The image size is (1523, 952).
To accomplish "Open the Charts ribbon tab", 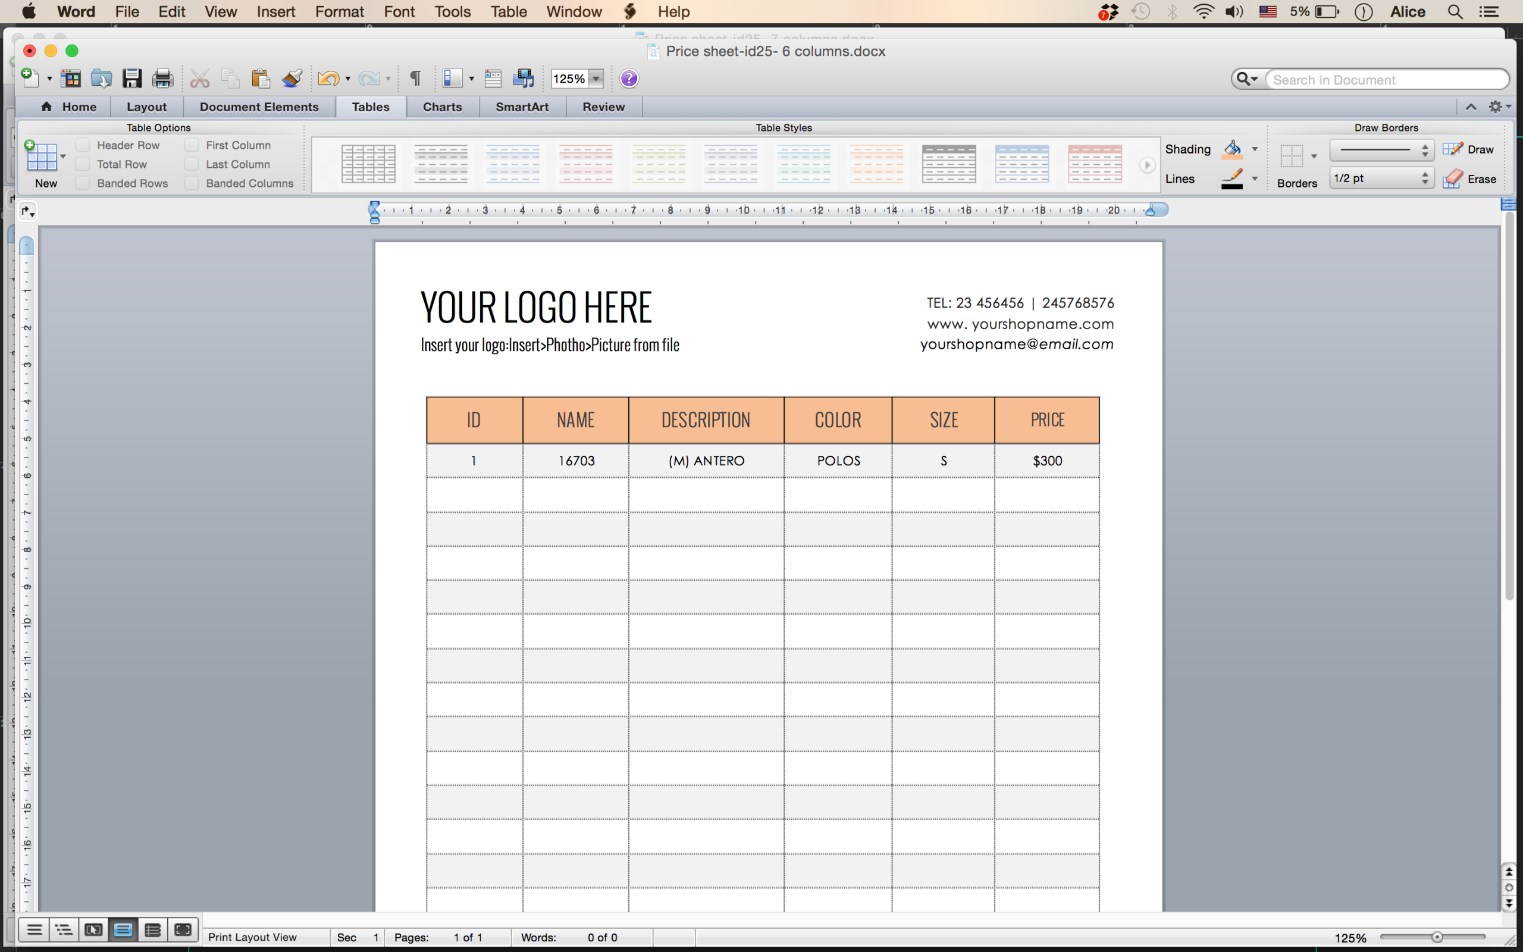I will (443, 107).
